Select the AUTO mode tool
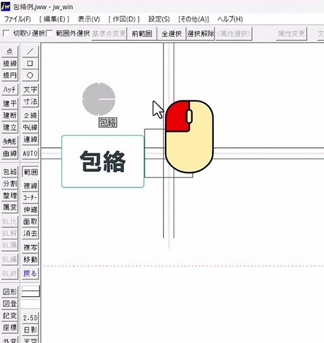The image size is (324, 343). (x=30, y=153)
